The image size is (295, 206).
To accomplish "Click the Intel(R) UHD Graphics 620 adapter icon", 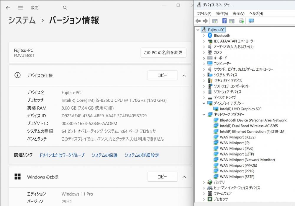I will pyautogui.click(x=216, y=109).
